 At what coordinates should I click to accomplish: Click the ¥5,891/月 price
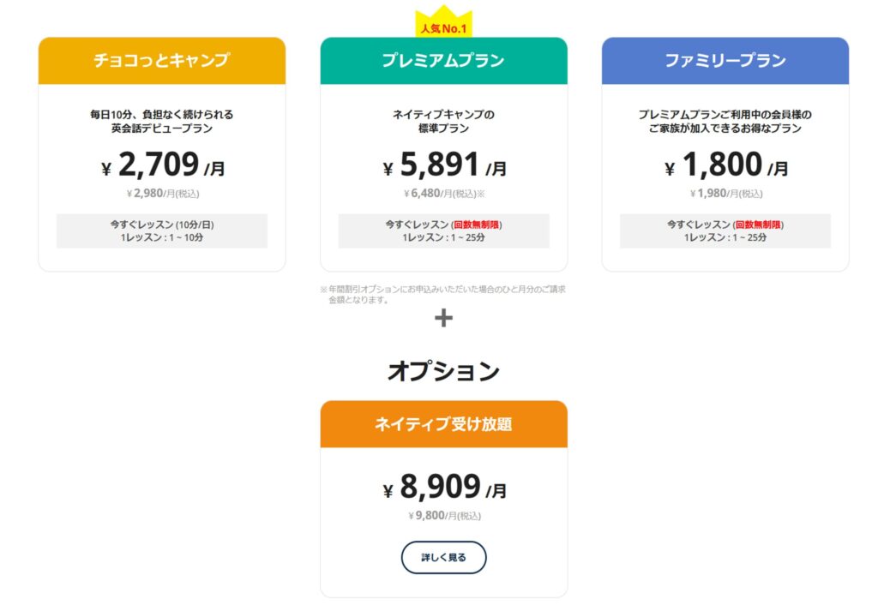445,165
